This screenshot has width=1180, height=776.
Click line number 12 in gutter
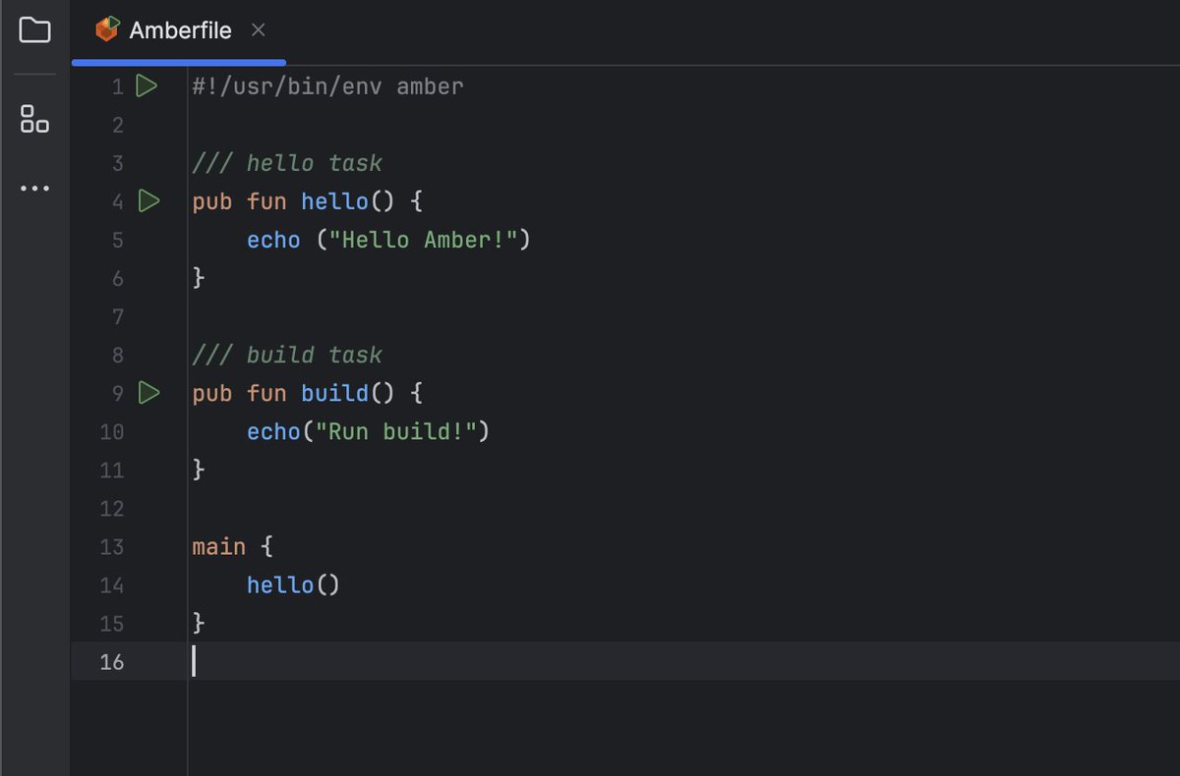(x=111, y=509)
